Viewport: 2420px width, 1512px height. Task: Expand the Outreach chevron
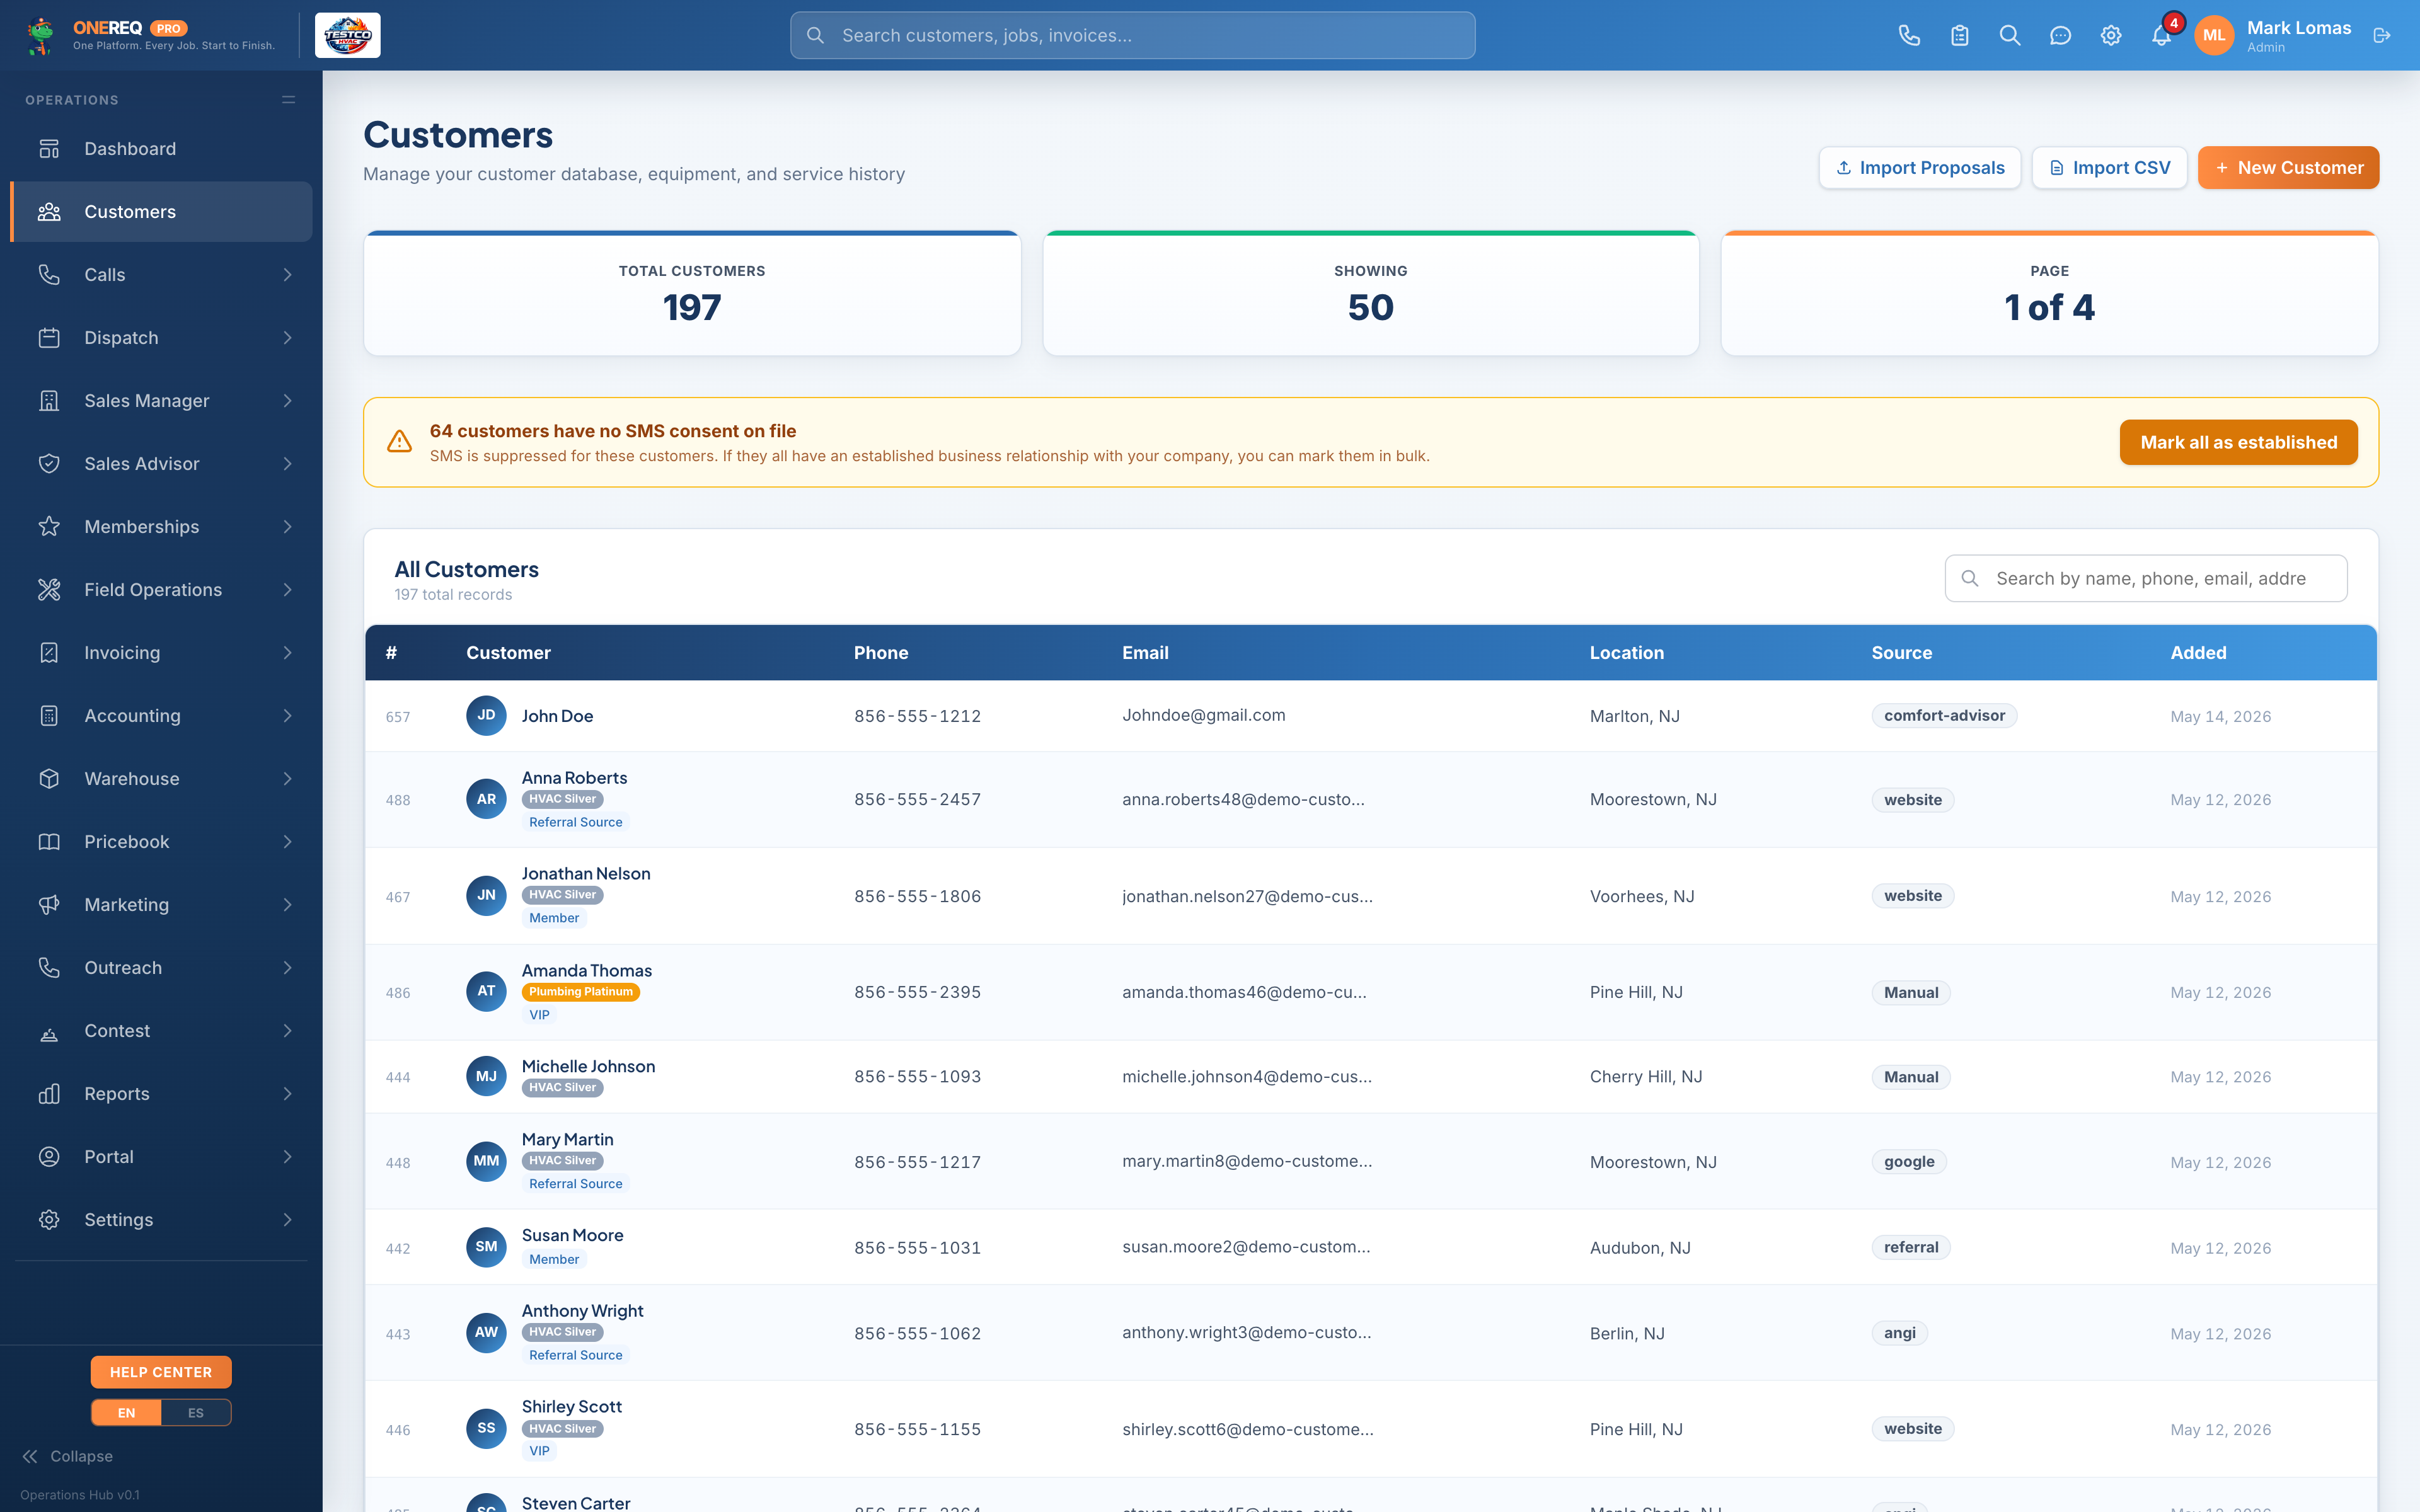point(288,968)
